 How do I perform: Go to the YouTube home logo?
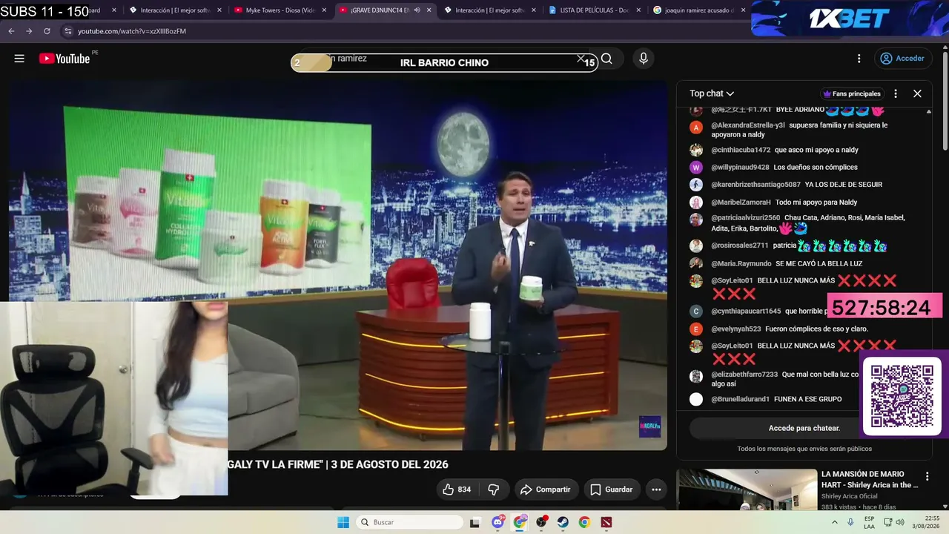pyautogui.click(x=65, y=59)
